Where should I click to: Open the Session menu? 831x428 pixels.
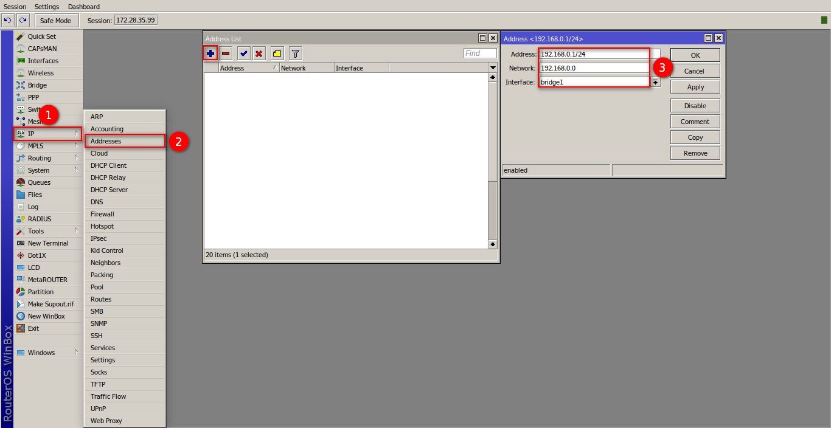pyautogui.click(x=15, y=7)
